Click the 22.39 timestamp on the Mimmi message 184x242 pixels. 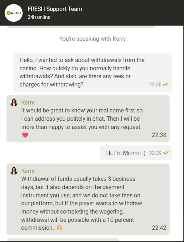[155, 153]
